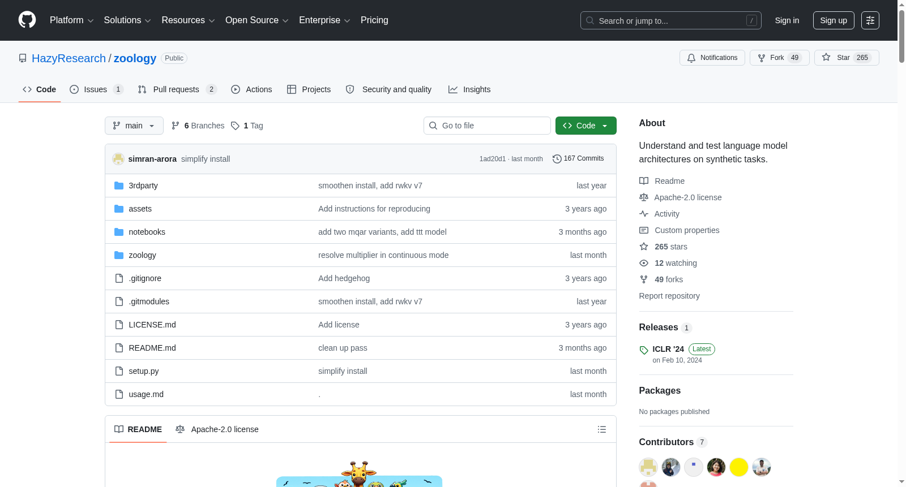Open the 167 Commits history link

578,159
